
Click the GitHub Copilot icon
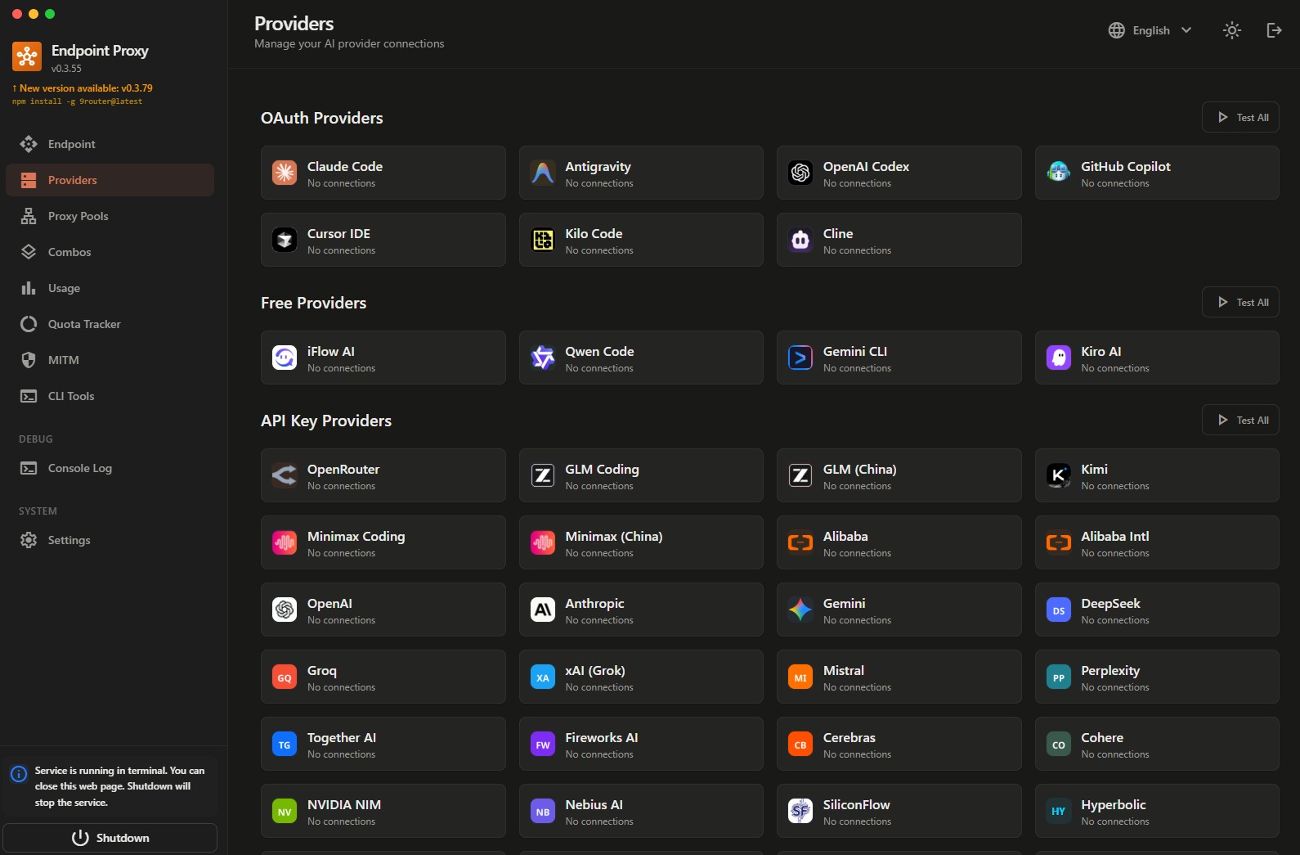pos(1058,173)
